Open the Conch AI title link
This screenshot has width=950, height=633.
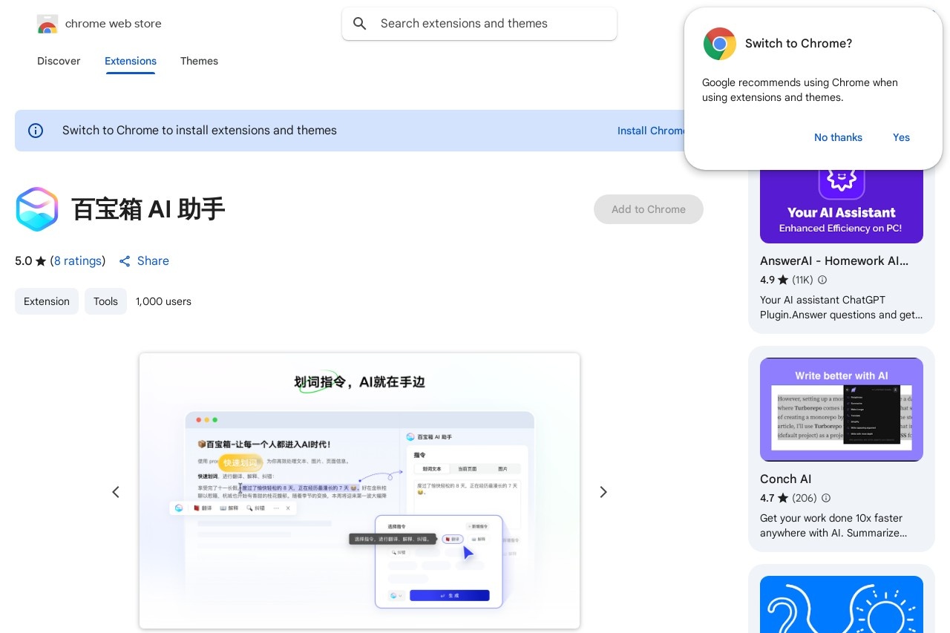785,479
